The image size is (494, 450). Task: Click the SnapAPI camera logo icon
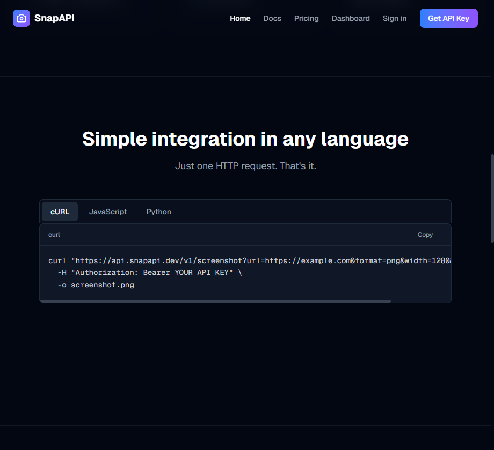[21, 18]
